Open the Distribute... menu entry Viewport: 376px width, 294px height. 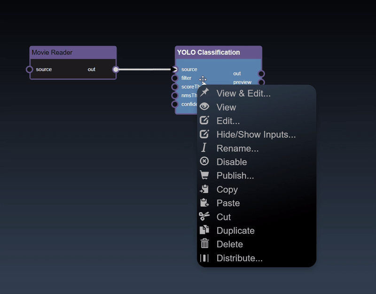(239, 258)
